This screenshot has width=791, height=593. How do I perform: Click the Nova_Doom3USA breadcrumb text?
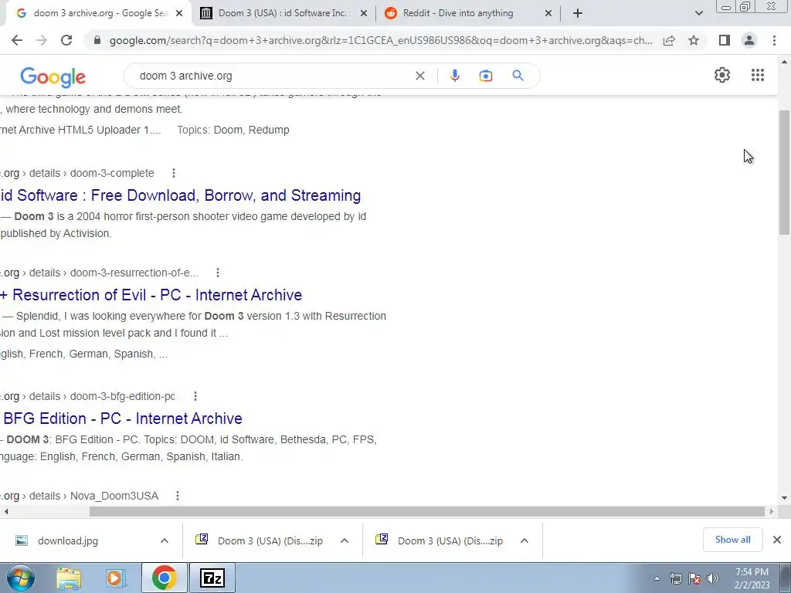[114, 496]
